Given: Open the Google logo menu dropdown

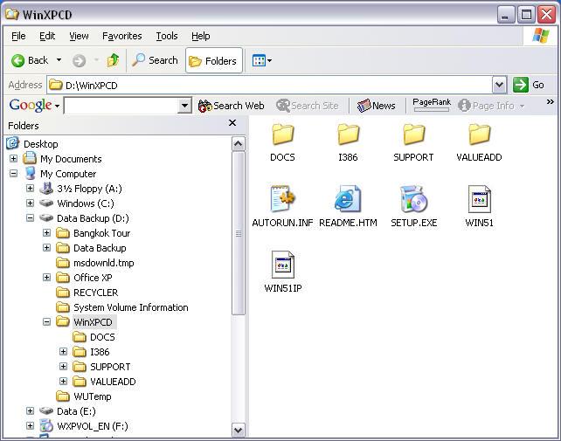Looking at the screenshot, I should (x=34, y=106).
